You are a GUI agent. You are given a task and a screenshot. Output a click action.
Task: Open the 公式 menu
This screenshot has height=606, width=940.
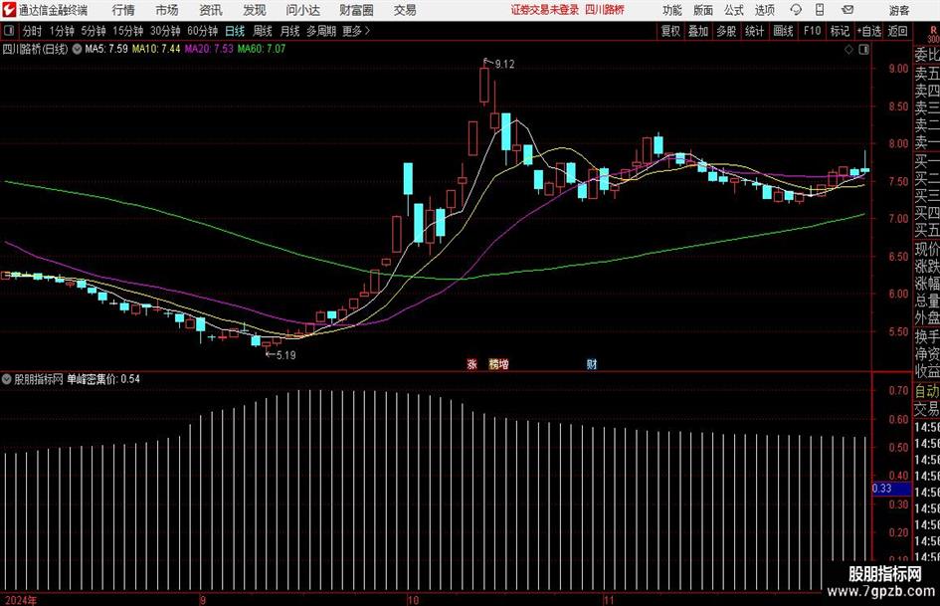coord(734,10)
